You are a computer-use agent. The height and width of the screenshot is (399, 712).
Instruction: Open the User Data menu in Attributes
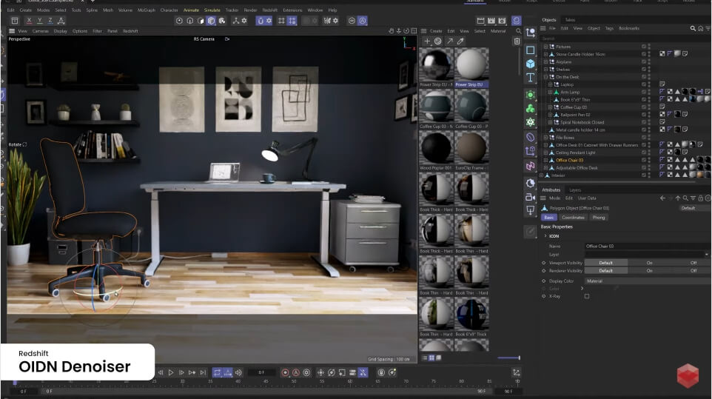pos(587,198)
